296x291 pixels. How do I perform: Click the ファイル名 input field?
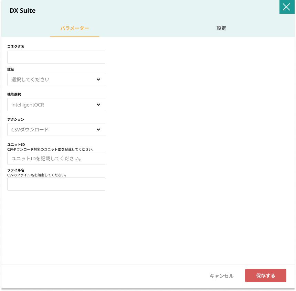click(56, 184)
